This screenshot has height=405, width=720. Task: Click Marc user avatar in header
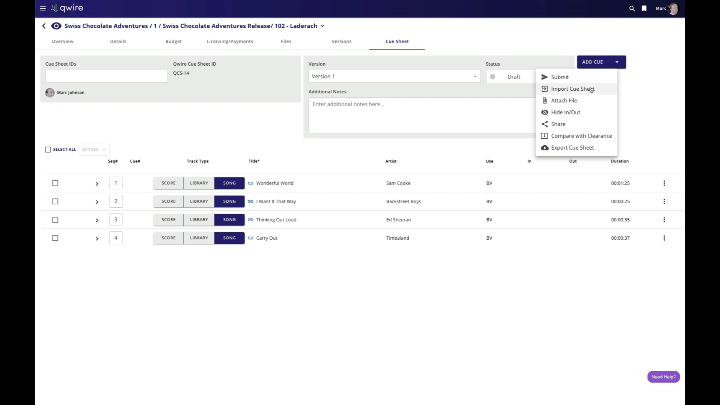673,8
